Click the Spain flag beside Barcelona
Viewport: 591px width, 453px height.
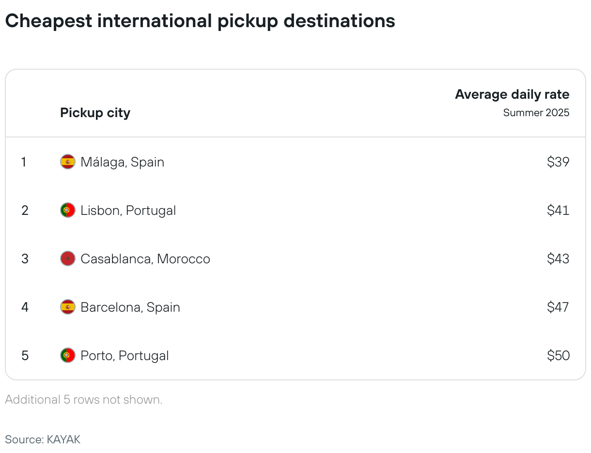(x=68, y=307)
